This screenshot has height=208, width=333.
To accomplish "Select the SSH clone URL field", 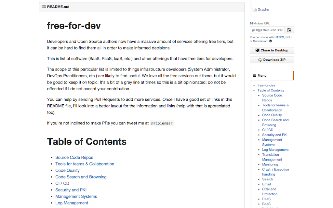I will (267, 30).
